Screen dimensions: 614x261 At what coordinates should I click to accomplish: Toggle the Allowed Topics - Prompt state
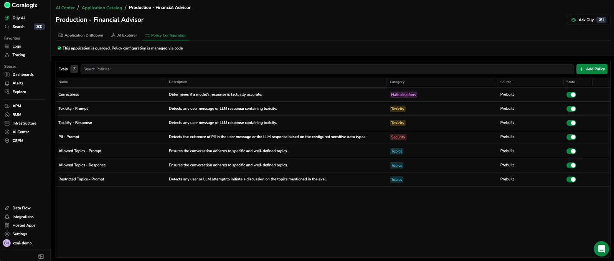coord(571,151)
